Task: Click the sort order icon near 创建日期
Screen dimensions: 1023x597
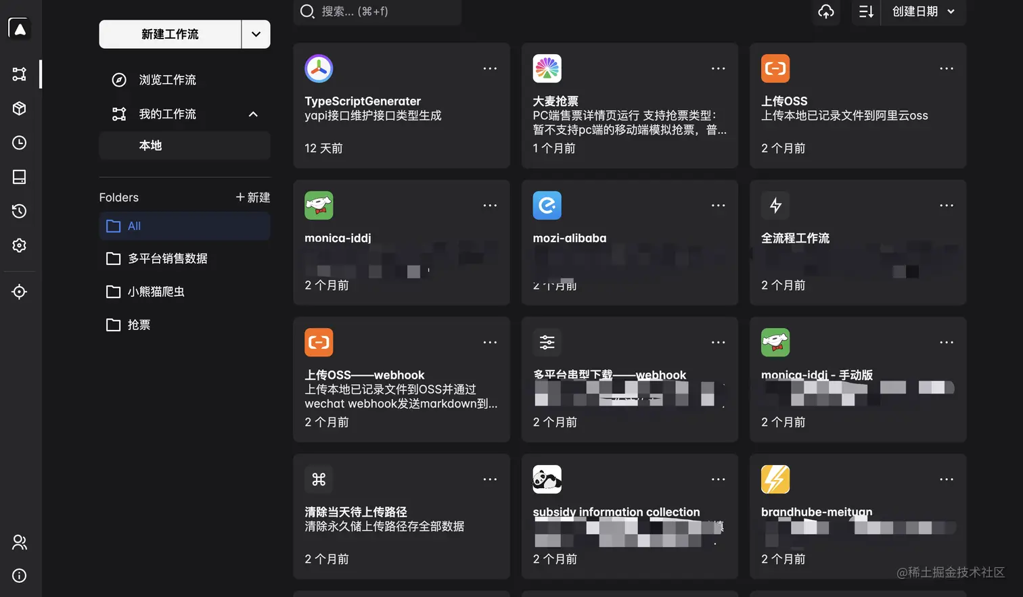Action: (865, 11)
